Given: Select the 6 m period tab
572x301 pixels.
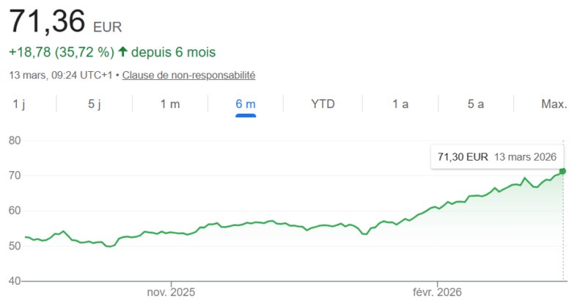Looking at the screenshot, I should coord(246,104).
